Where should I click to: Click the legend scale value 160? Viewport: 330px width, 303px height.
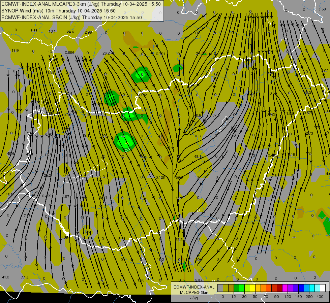(x=298, y=297)
